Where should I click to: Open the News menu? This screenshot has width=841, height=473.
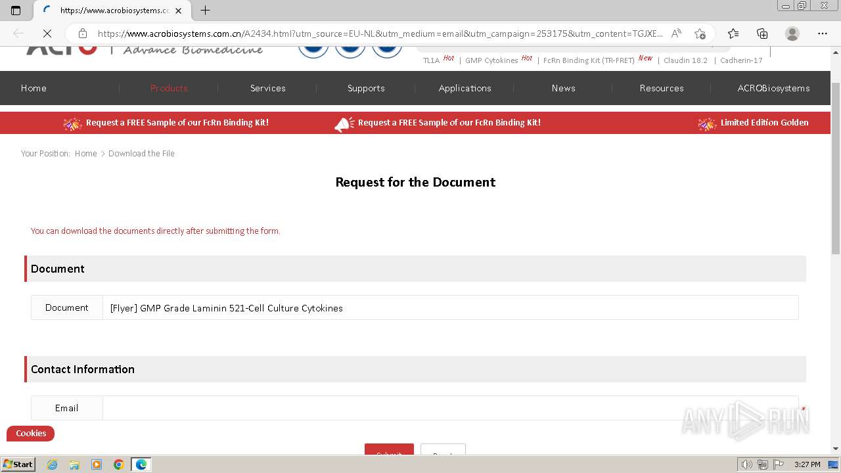[x=564, y=88]
